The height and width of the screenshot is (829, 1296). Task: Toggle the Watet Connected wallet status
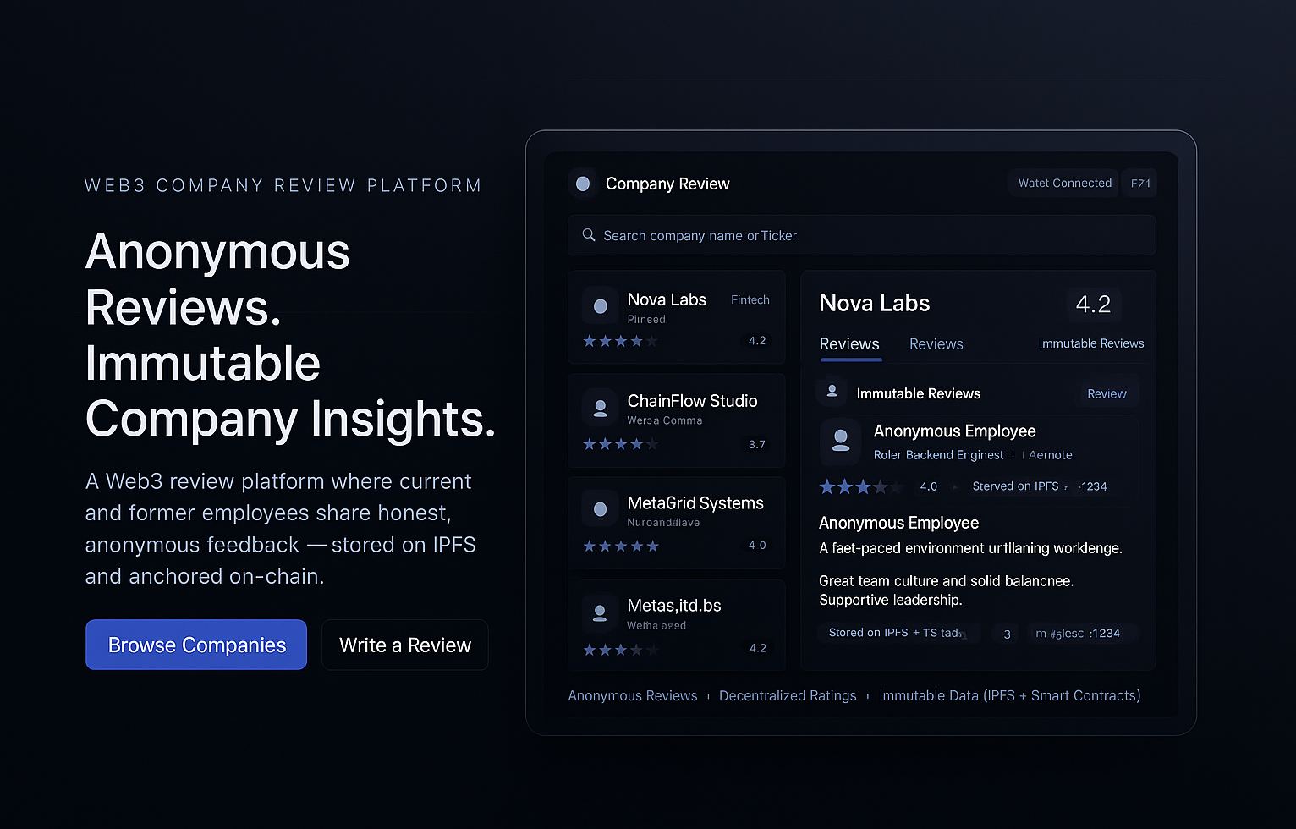pyautogui.click(x=1063, y=183)
